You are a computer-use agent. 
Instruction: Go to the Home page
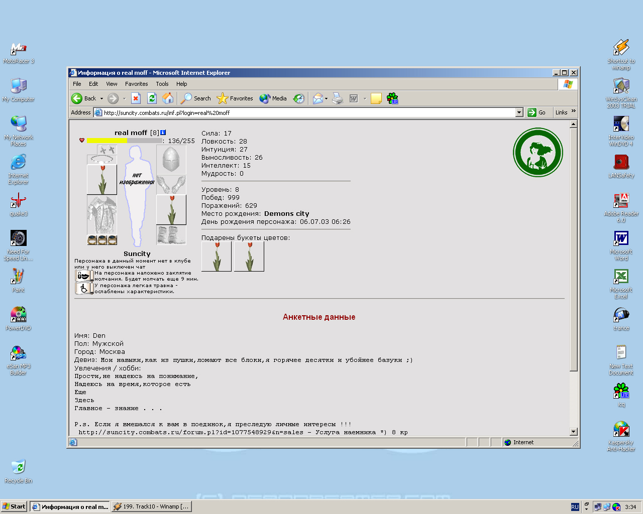[168, 98]
